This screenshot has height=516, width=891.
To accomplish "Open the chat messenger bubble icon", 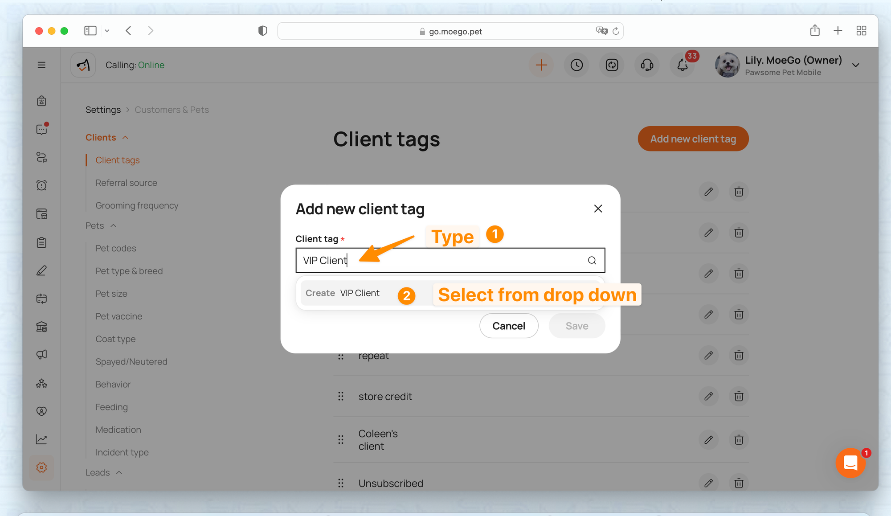I will click(850, 463).
